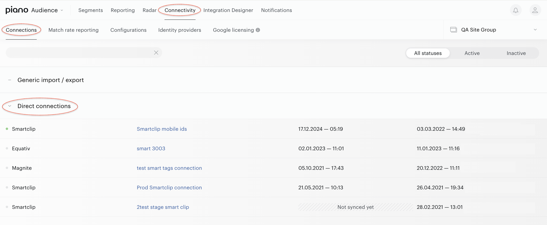Collapse the Direct connections section
This screenshot has width=547, height=225.
coord(10,106)
